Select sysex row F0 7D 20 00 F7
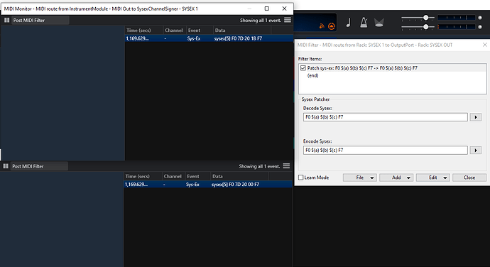Viewport: 490px width, 267px height. (208, 185)
